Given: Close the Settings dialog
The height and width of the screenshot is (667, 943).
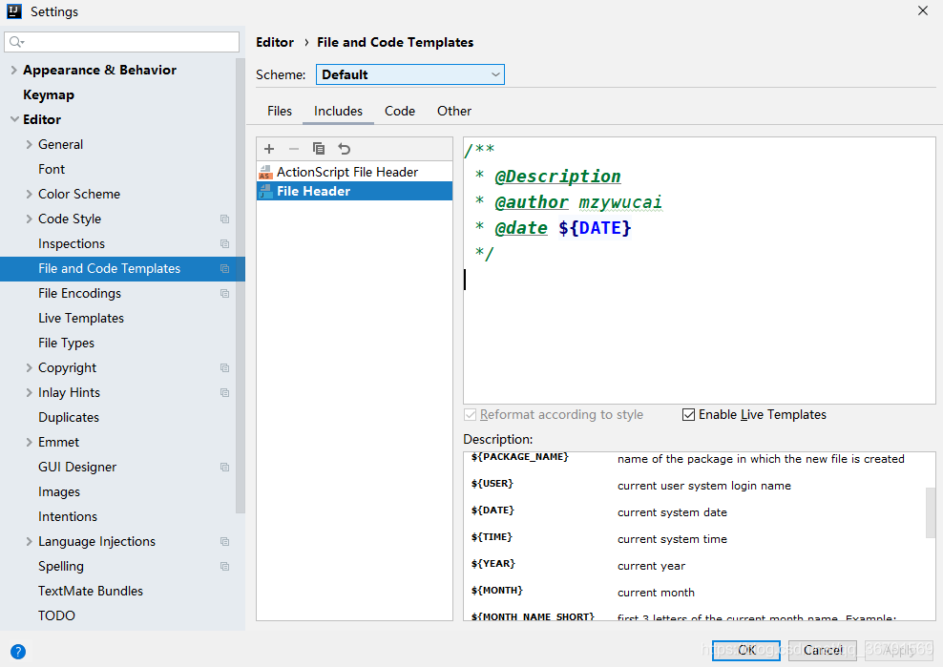Looking at the screenshot, I should 923,10.
